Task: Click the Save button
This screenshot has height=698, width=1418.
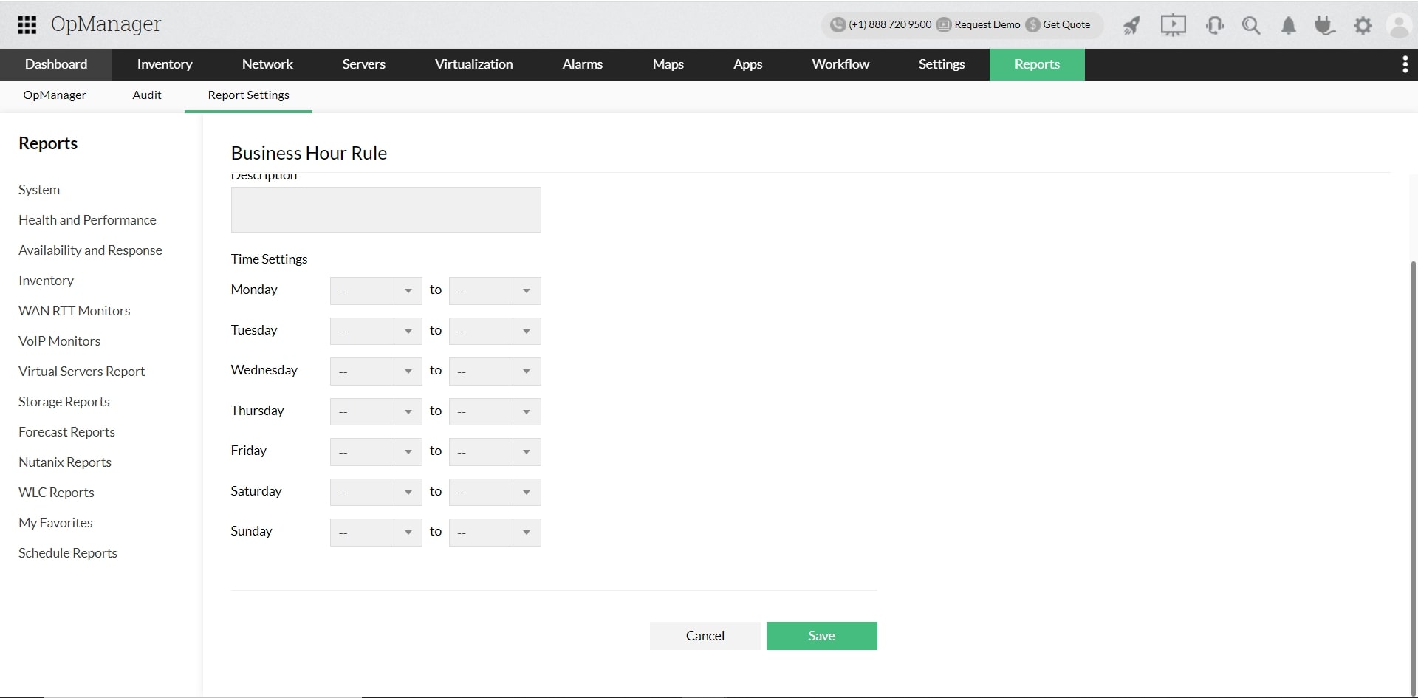Action: (821, 635)
